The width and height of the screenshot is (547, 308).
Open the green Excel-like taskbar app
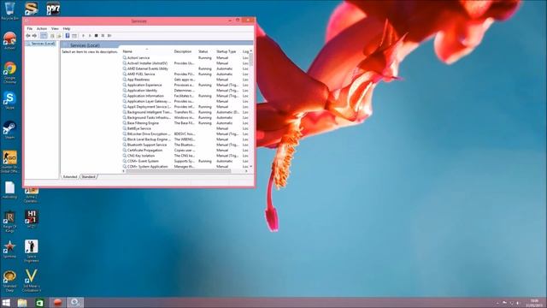point(39,302)
